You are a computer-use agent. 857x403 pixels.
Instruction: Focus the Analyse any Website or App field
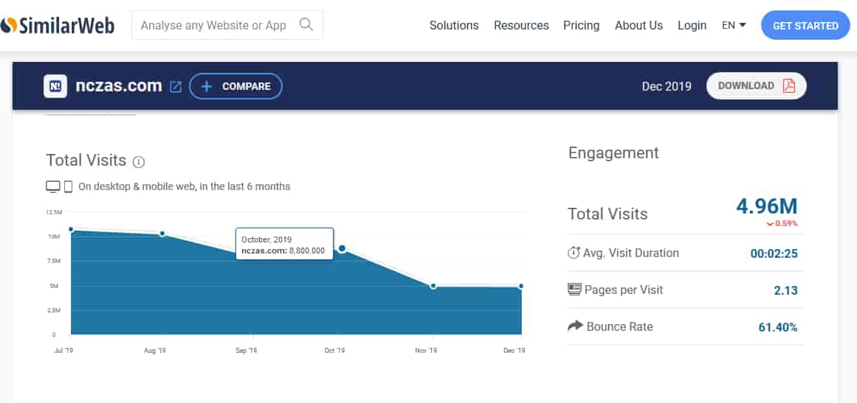click(x=227, y=25)
